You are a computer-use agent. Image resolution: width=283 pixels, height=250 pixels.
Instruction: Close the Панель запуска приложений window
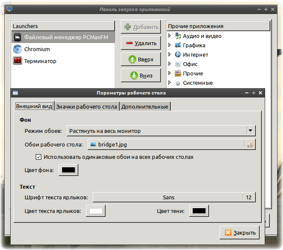pyautogui.click(x=273, y=9)
